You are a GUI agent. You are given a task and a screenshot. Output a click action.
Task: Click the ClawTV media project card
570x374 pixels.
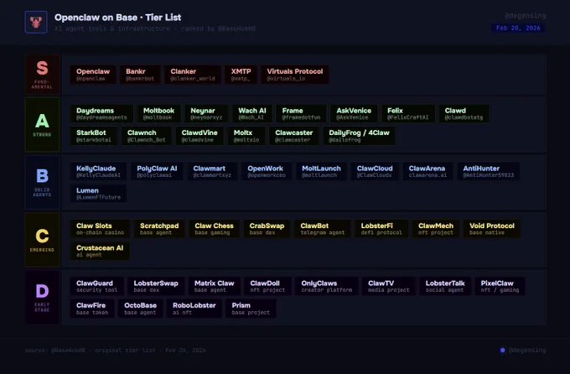[389, 286]
